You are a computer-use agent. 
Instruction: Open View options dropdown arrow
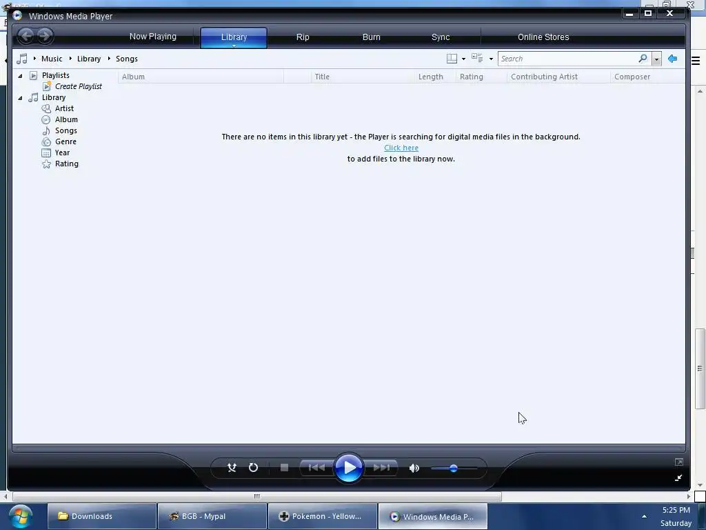491,59
